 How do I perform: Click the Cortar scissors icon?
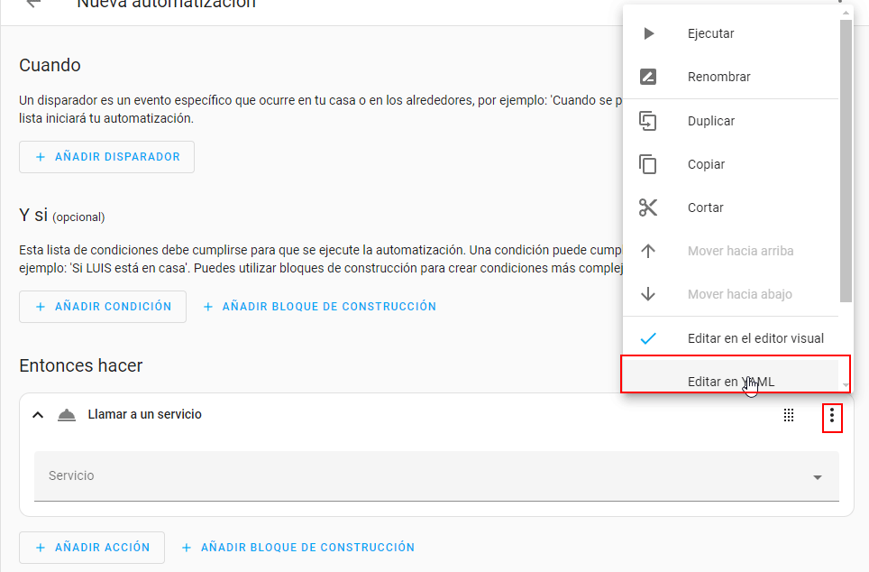tap(648, 208)
